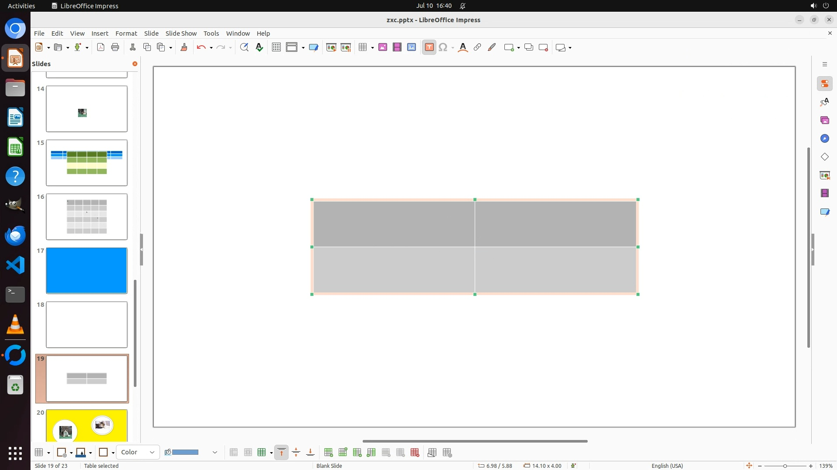The image size is (837, 470).
Task: Click the blue fill color swatch
Action: click(x=185, y=453)
